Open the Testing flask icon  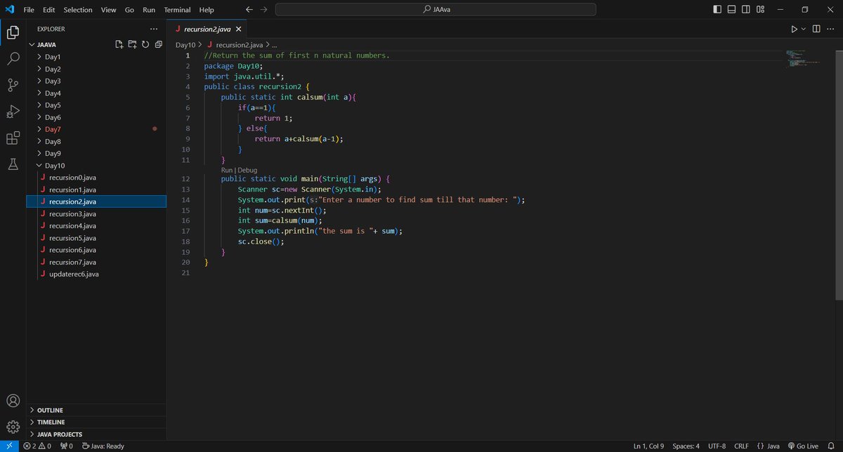[x=13, y=164]
